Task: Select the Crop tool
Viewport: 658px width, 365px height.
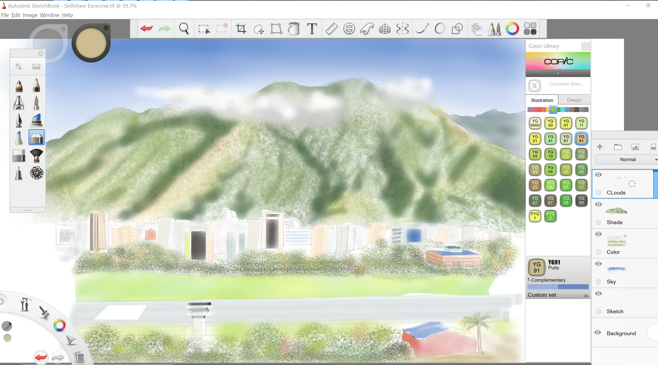Action: 241,29
